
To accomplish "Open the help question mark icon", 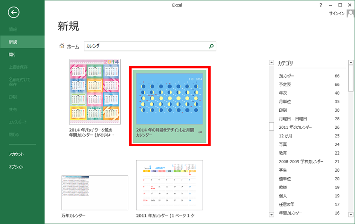I will [320, 5].
